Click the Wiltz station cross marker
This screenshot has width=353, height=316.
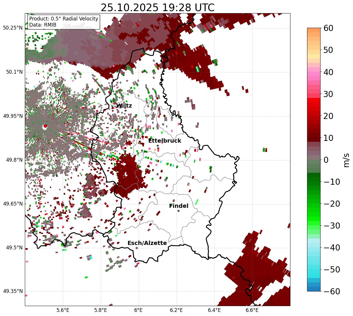click(x=125, y=110)
